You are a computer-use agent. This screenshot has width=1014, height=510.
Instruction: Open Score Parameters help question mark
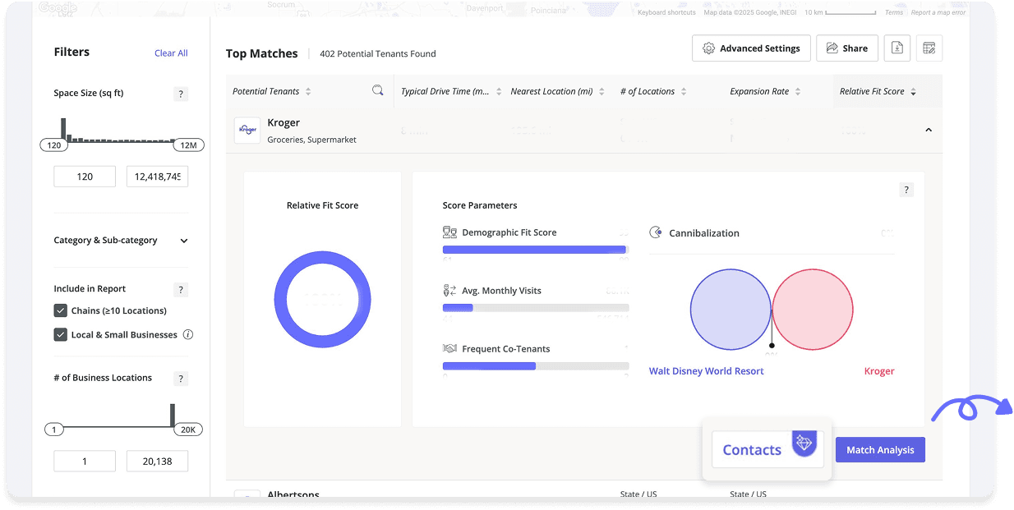[x=906, y=190]
